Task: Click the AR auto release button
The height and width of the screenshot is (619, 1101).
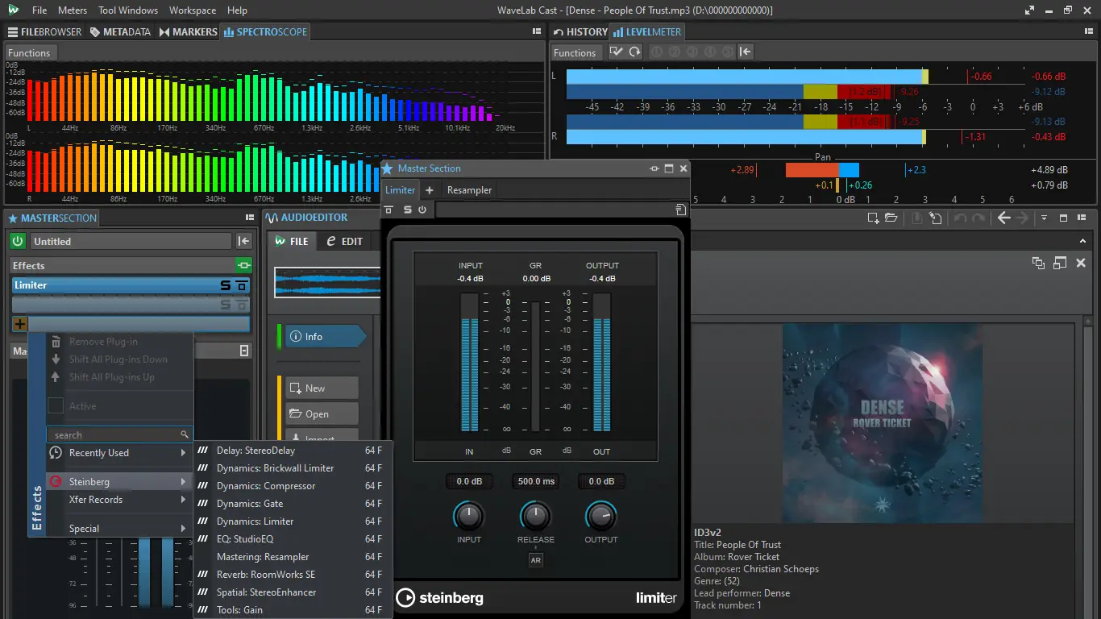Action: pyautogui.click(x=535, y=560)
